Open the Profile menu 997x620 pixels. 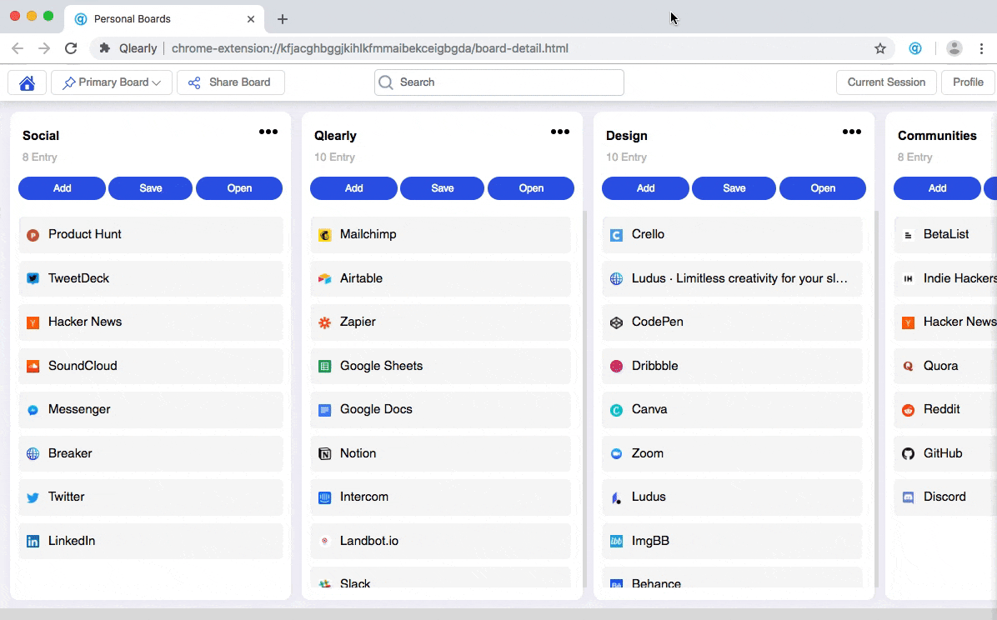coord(968,82)
